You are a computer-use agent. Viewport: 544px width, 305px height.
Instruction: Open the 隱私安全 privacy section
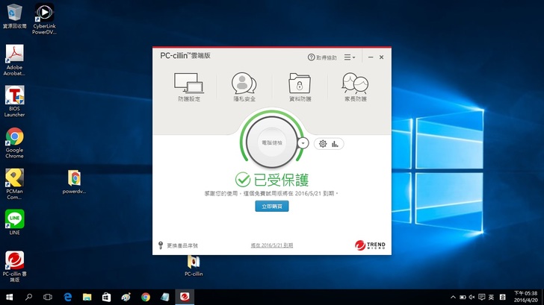(x=244, y=86)
